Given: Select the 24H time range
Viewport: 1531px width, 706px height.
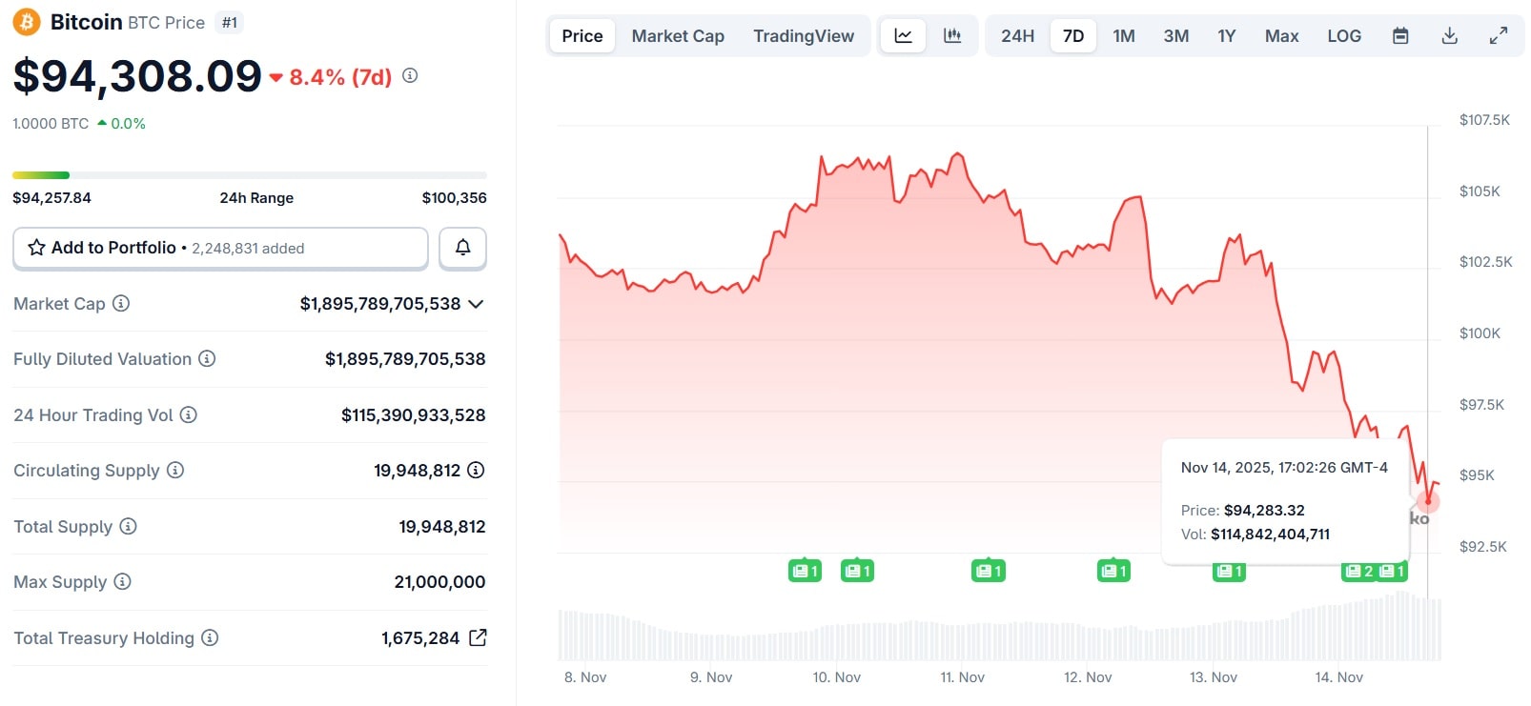Looking at the screenshot, I should [1017, 36].
